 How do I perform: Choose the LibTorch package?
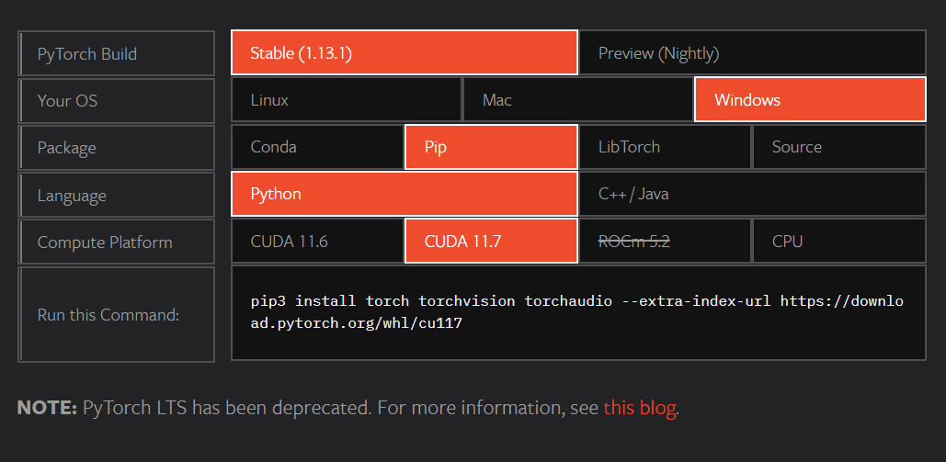tap(665, 147)
